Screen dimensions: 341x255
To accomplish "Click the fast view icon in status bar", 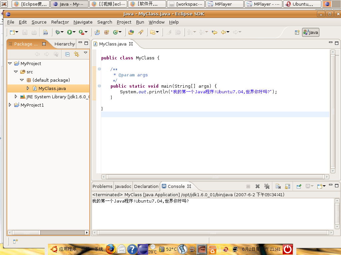I will pos(15,241).
